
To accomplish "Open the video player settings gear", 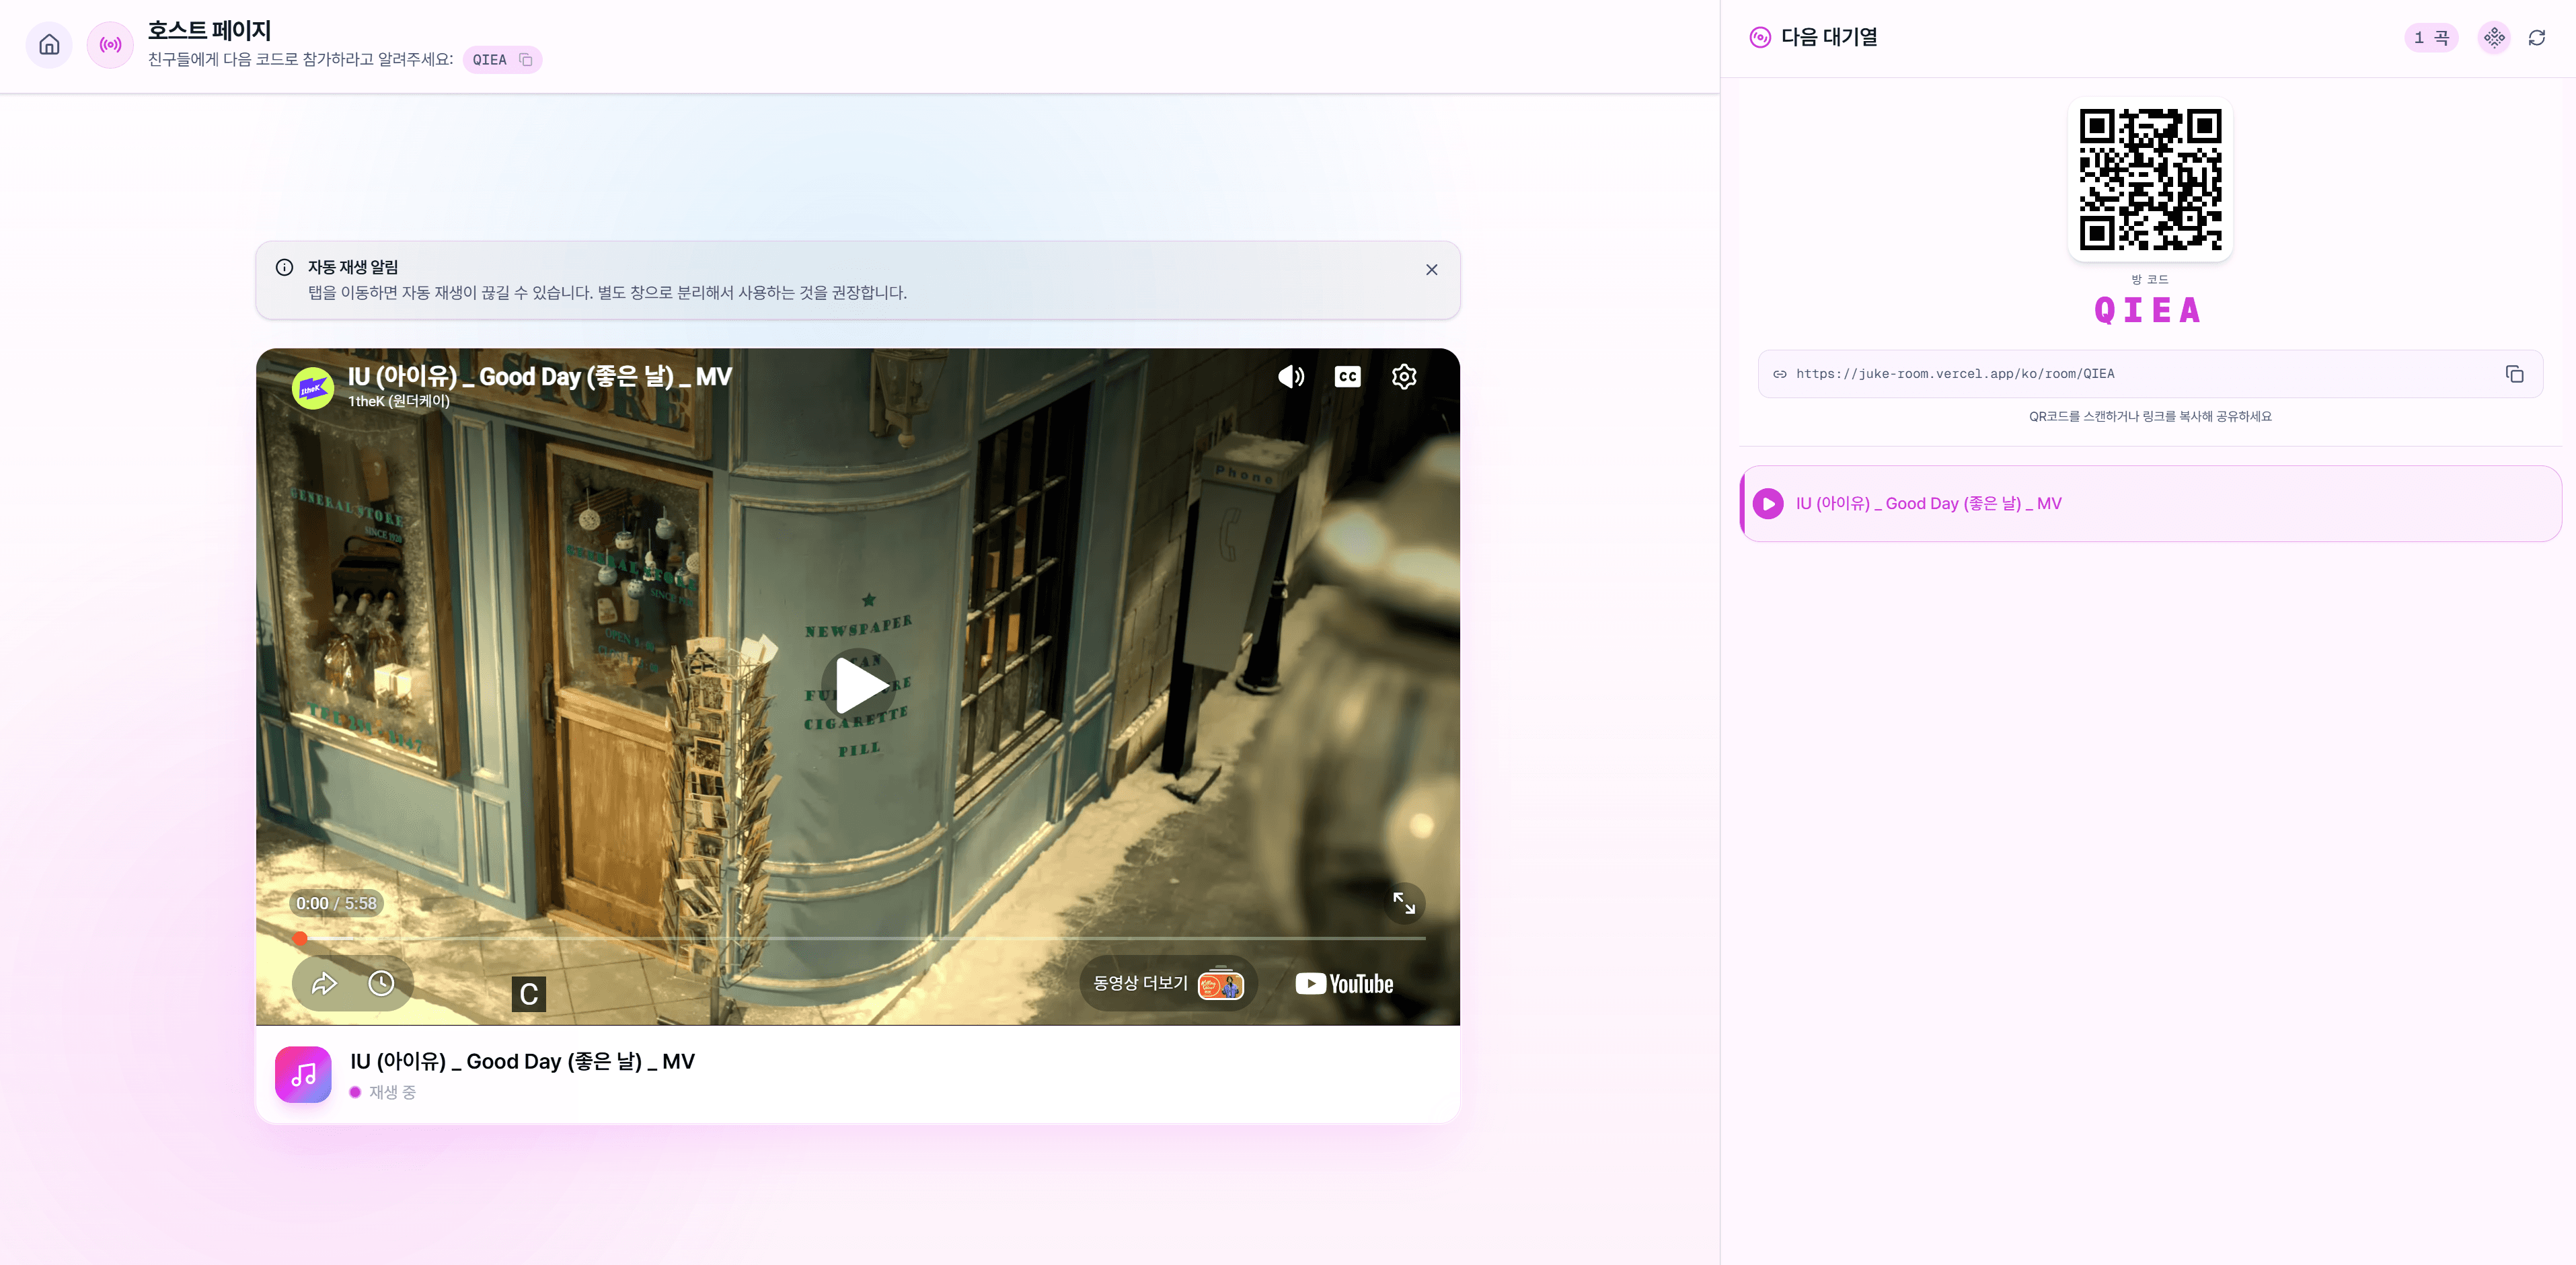I will pyautogui.click(x=1404, y=377).
